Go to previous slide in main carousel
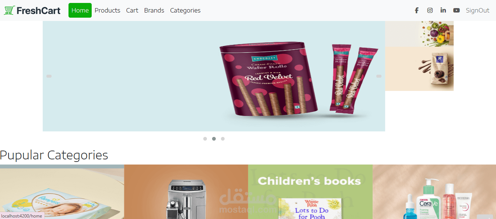Screen dimensions: 496x219 point(49,76)
